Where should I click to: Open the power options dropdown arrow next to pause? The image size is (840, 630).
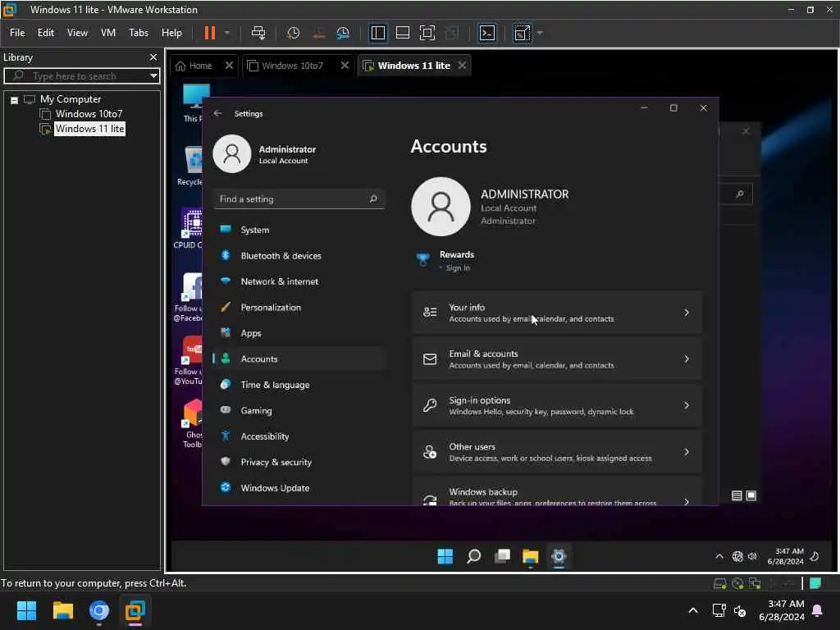(227, 33)
